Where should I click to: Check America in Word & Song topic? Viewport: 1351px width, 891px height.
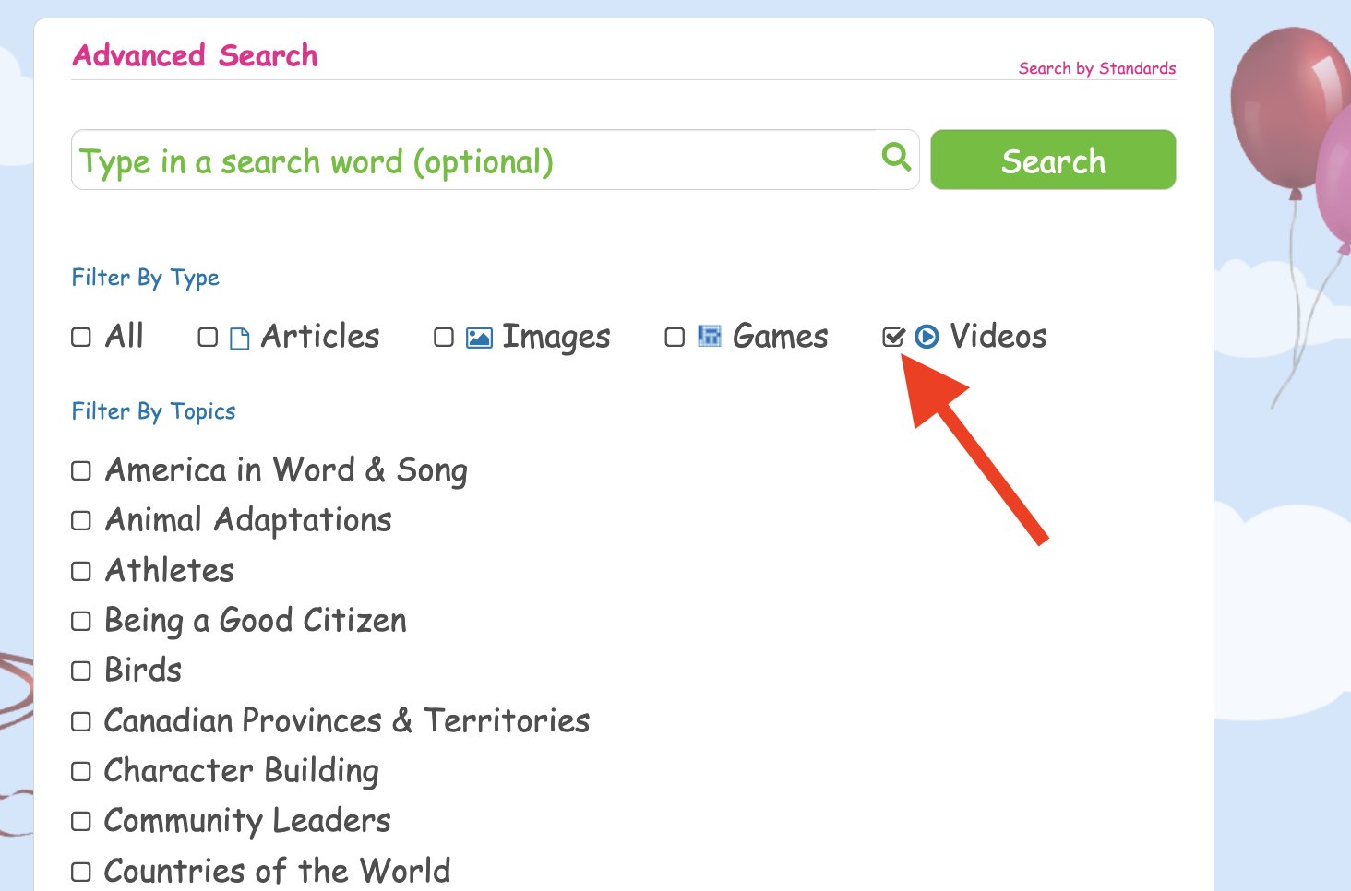click(81, 471)
